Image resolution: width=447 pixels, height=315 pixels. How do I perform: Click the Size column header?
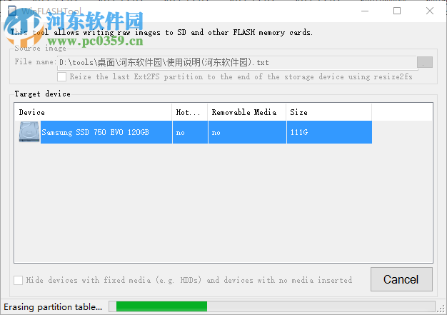point(328,112)
